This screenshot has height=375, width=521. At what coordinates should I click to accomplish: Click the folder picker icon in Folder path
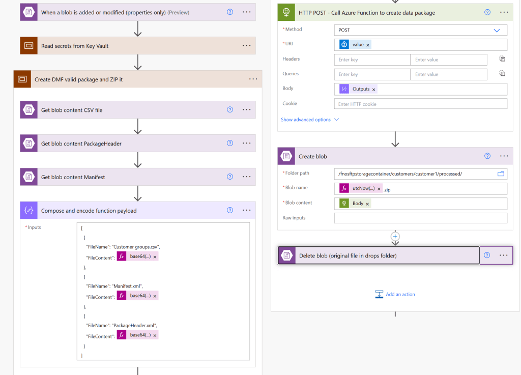(x=501, y=174)
